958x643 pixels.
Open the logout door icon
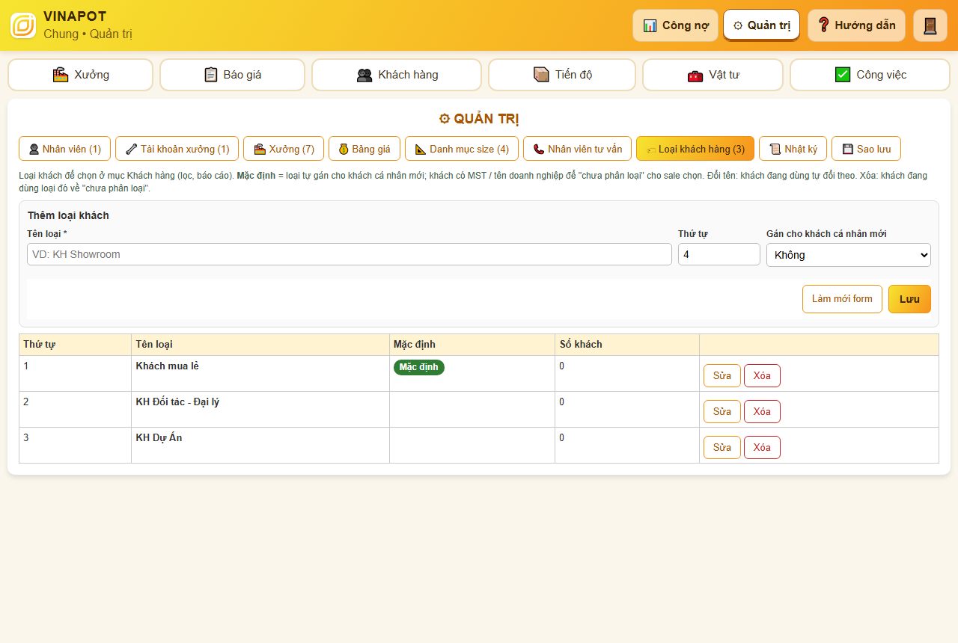(x=930, y=25)
